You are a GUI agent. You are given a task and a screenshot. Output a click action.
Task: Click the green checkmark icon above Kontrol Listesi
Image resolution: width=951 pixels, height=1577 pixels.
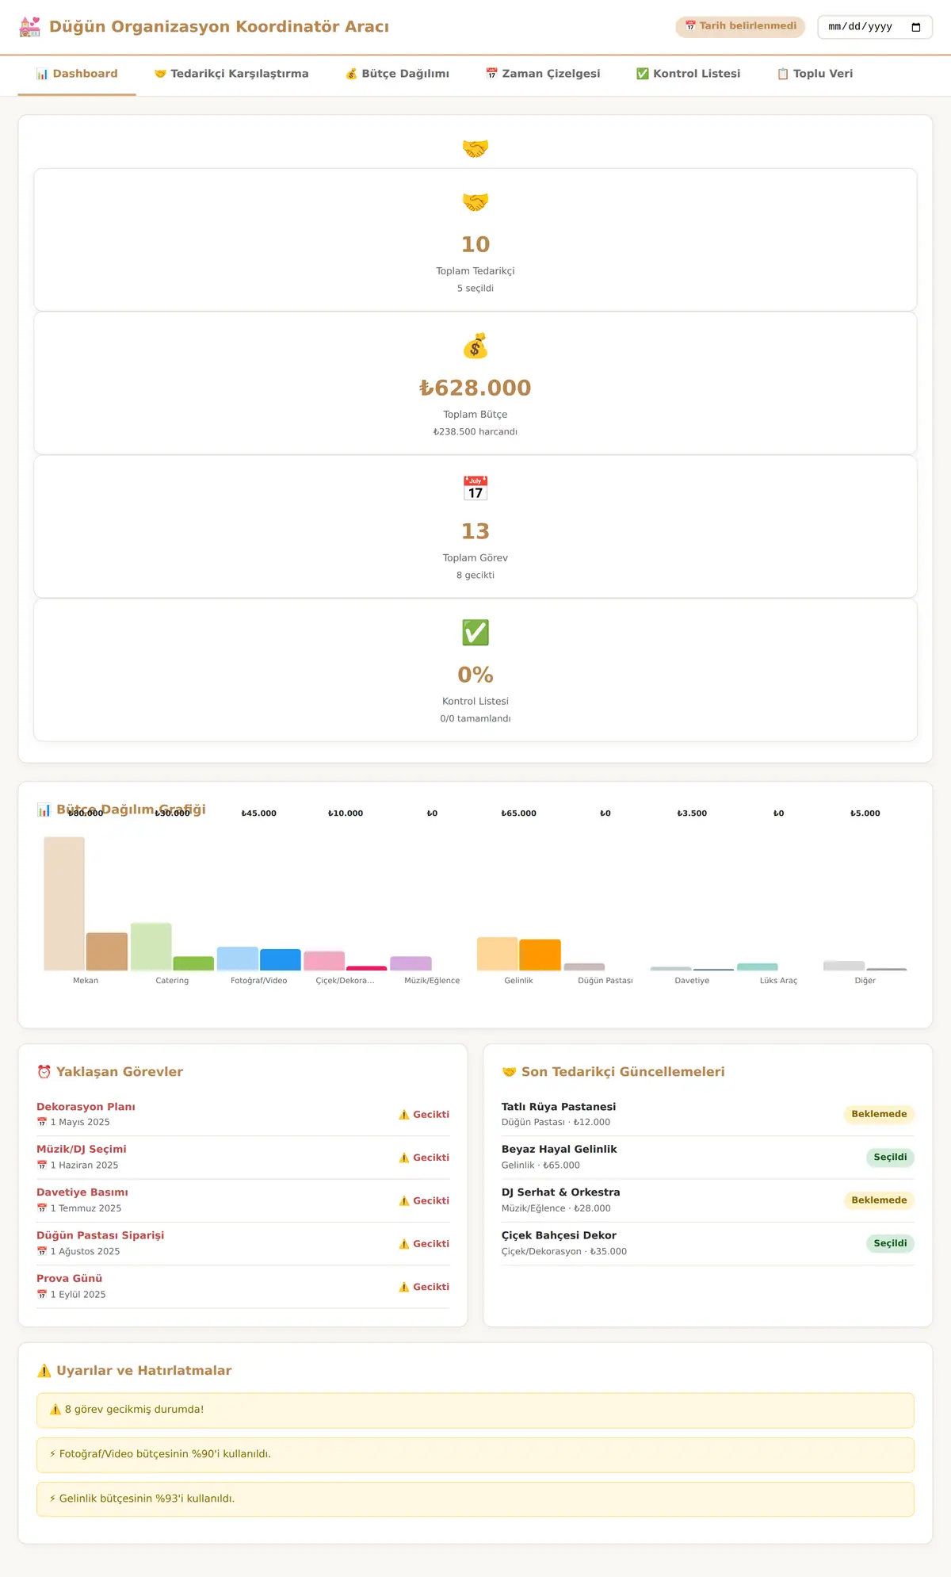pos(475,633)
